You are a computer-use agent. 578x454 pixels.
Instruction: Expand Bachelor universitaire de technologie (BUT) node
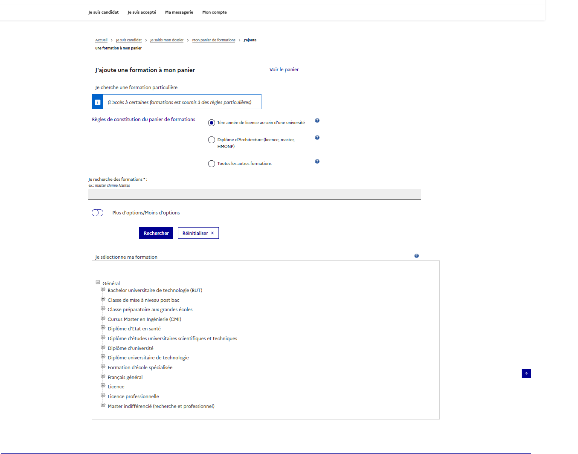coord(103,289)
